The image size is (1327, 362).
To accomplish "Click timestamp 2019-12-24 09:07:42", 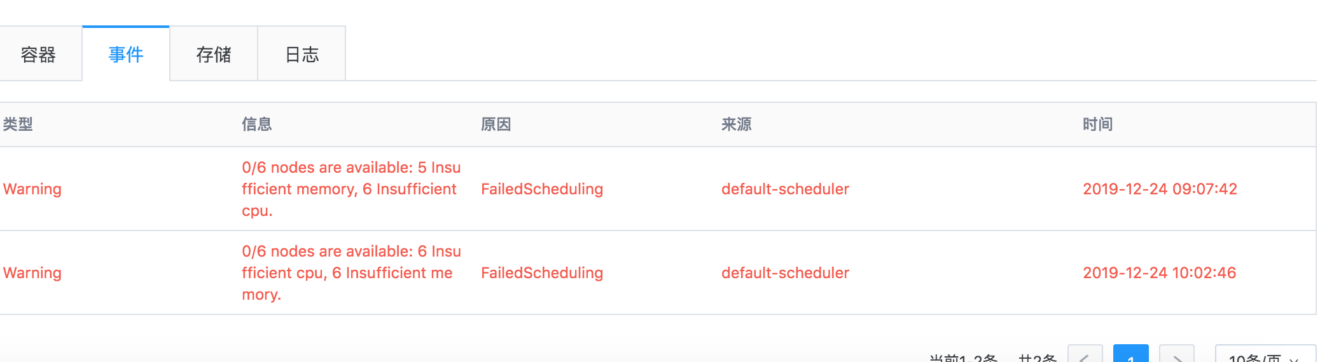I will pos(1160,189).
